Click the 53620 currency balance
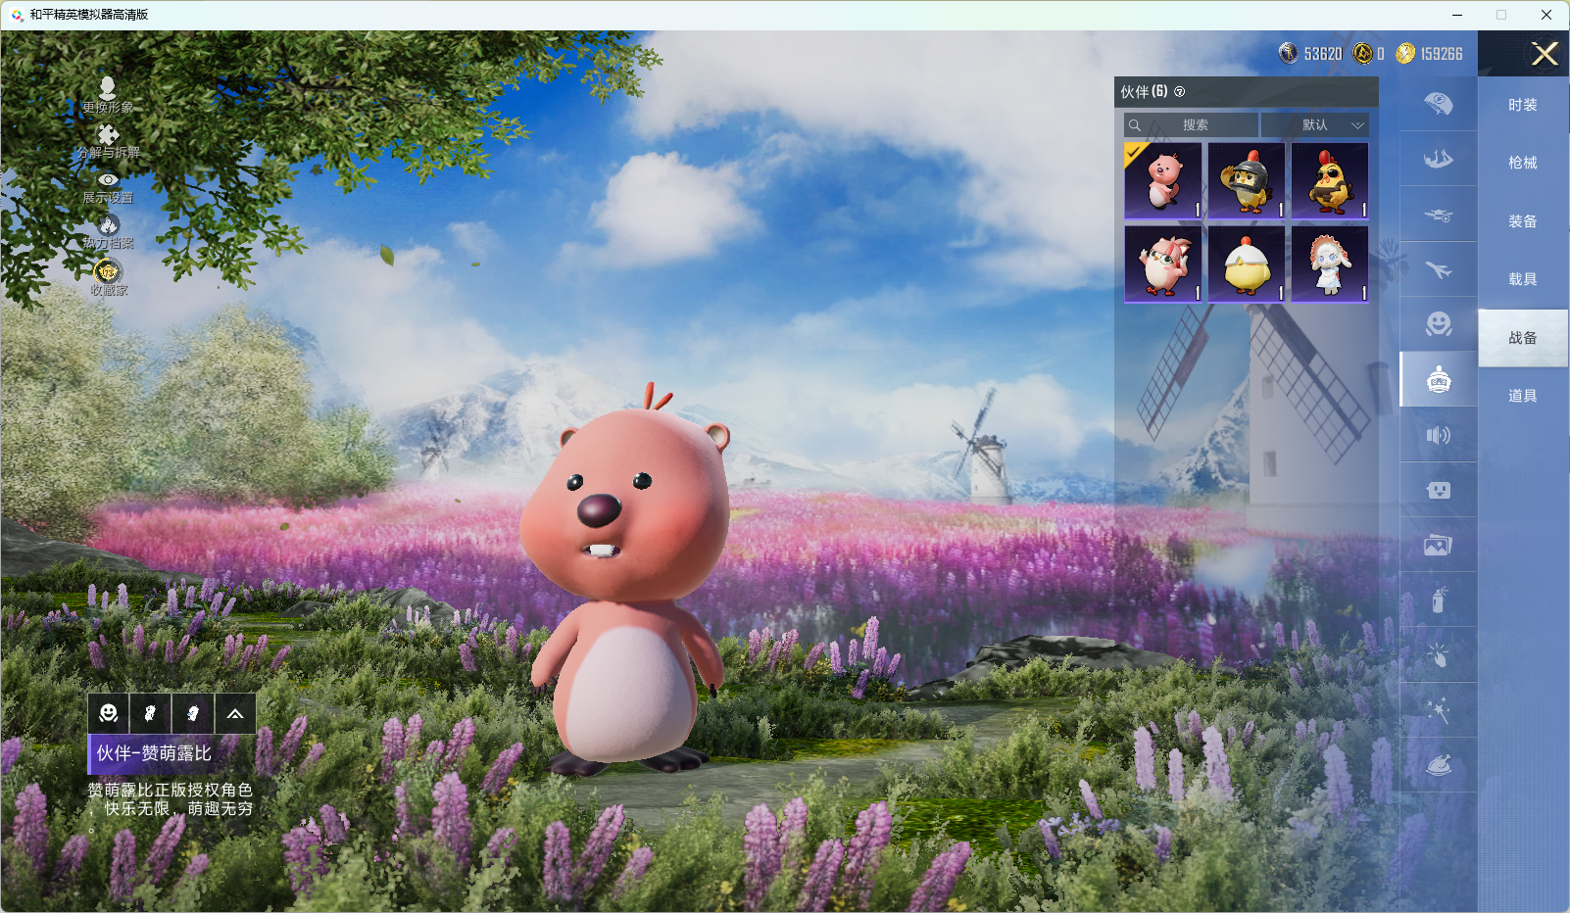The image size is (1570, 913). 1323,54
